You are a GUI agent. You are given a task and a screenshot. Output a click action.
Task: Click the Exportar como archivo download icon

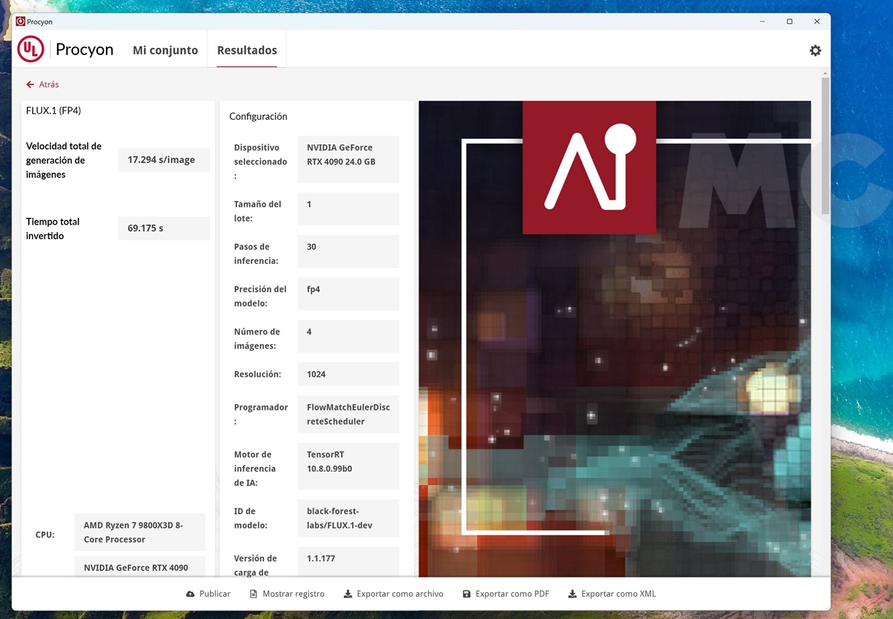pos(348,594)
